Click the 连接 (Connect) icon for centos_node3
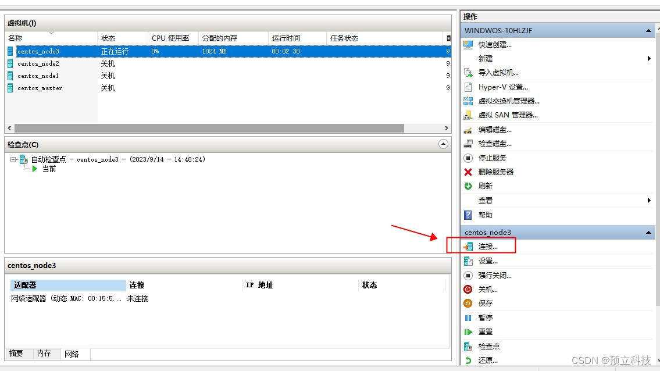Viewport: 660px width, 371px height. click(468, 247)
